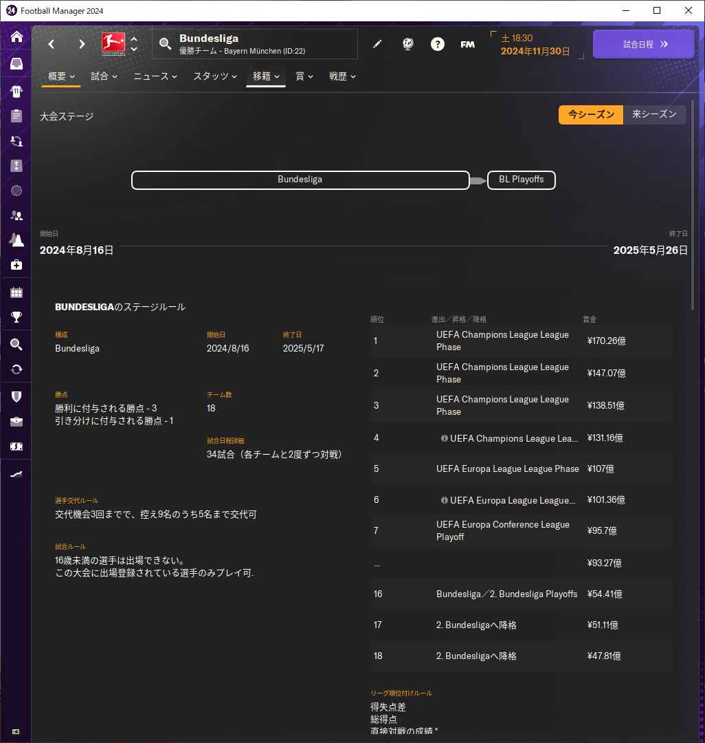
Task: Click position 3 Champions League row
Action: (x=521, y=406)
